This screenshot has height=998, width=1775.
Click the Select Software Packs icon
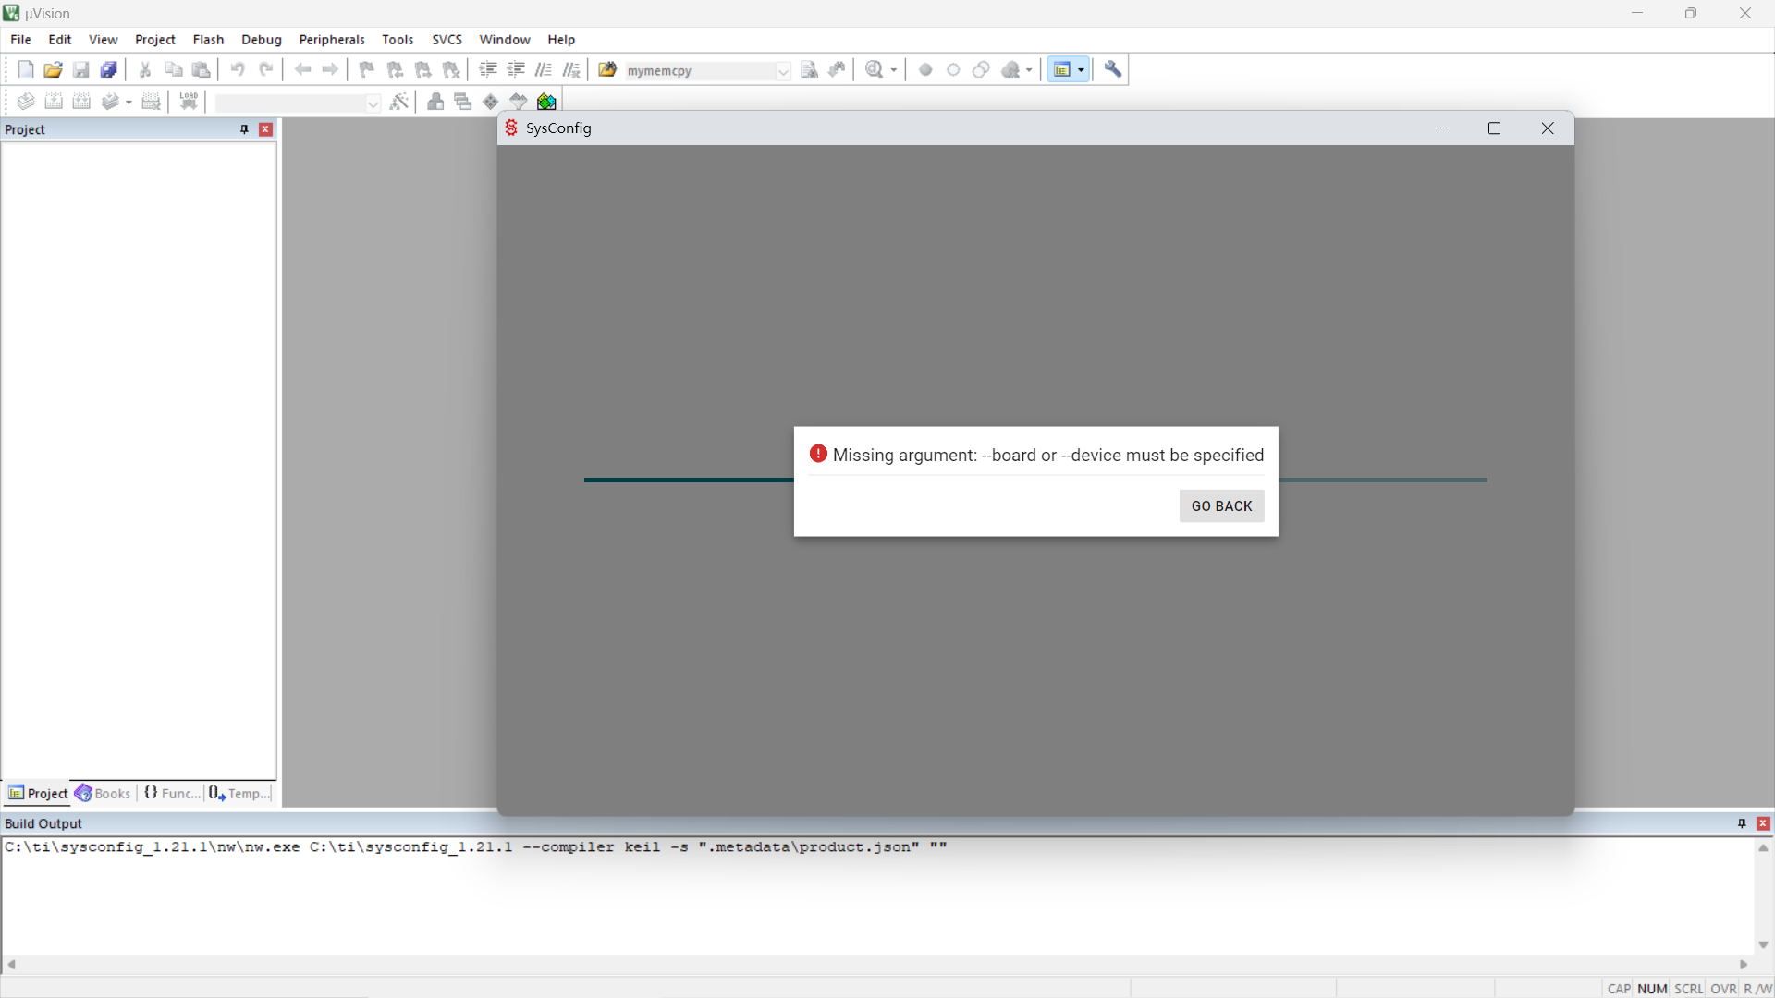pyautogui.click(x=519, y=102)
